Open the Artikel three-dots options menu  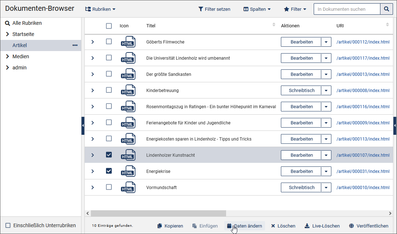(75, 45)
